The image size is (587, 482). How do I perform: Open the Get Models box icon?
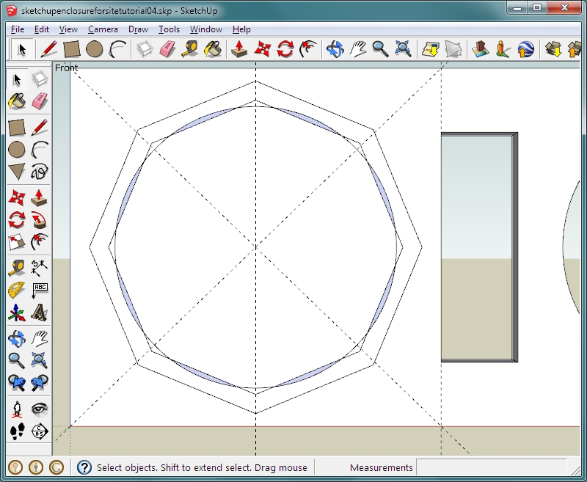[553, 49]
